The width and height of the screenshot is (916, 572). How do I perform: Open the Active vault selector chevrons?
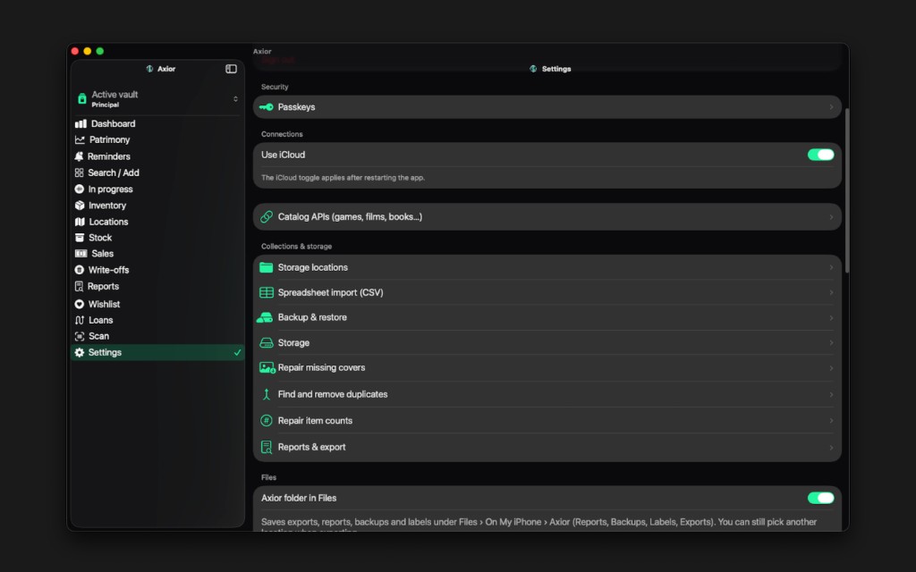[235, 99]
